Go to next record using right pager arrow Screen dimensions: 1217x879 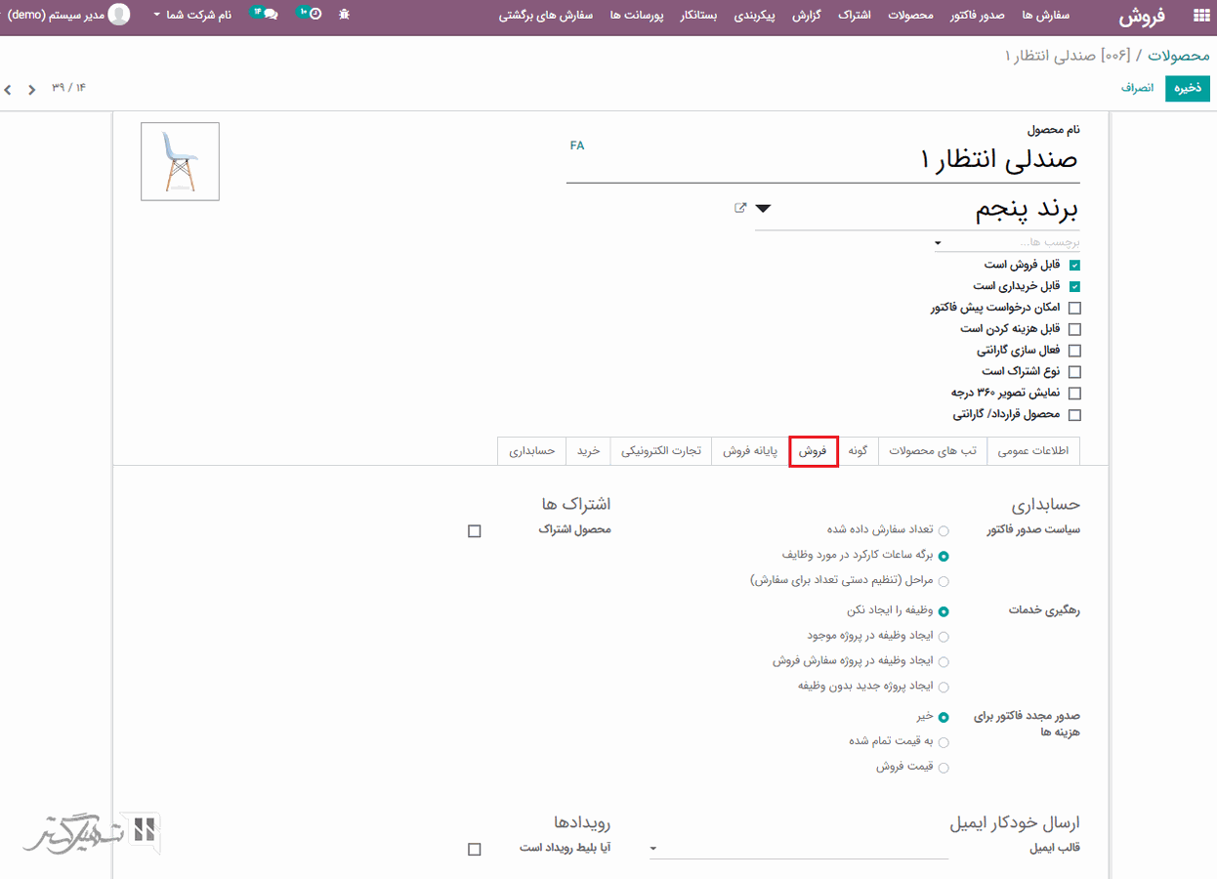31,90
